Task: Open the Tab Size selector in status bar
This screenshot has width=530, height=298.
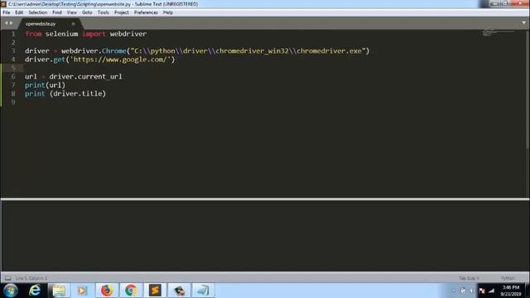Action: 469,278
